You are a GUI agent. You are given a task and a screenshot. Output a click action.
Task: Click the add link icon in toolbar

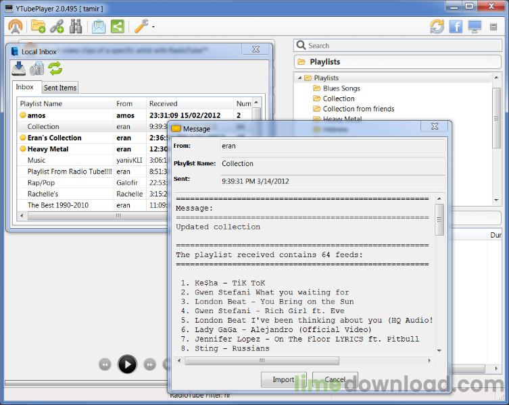(x=57, y=26)
